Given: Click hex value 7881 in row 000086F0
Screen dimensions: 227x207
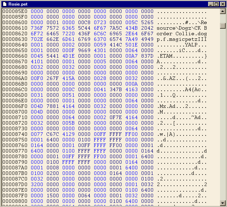Looking at the screenshot, I should [53, 106].
